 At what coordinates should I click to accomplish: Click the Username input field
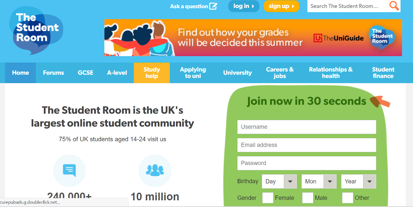[307, 127]
